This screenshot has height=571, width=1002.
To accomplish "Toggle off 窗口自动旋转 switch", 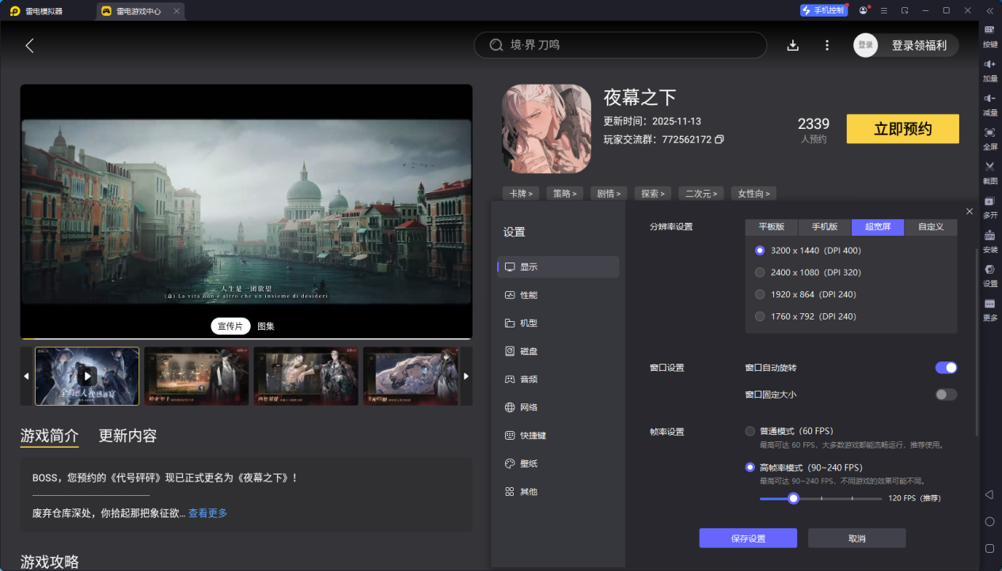I will (x=946, y=368).
